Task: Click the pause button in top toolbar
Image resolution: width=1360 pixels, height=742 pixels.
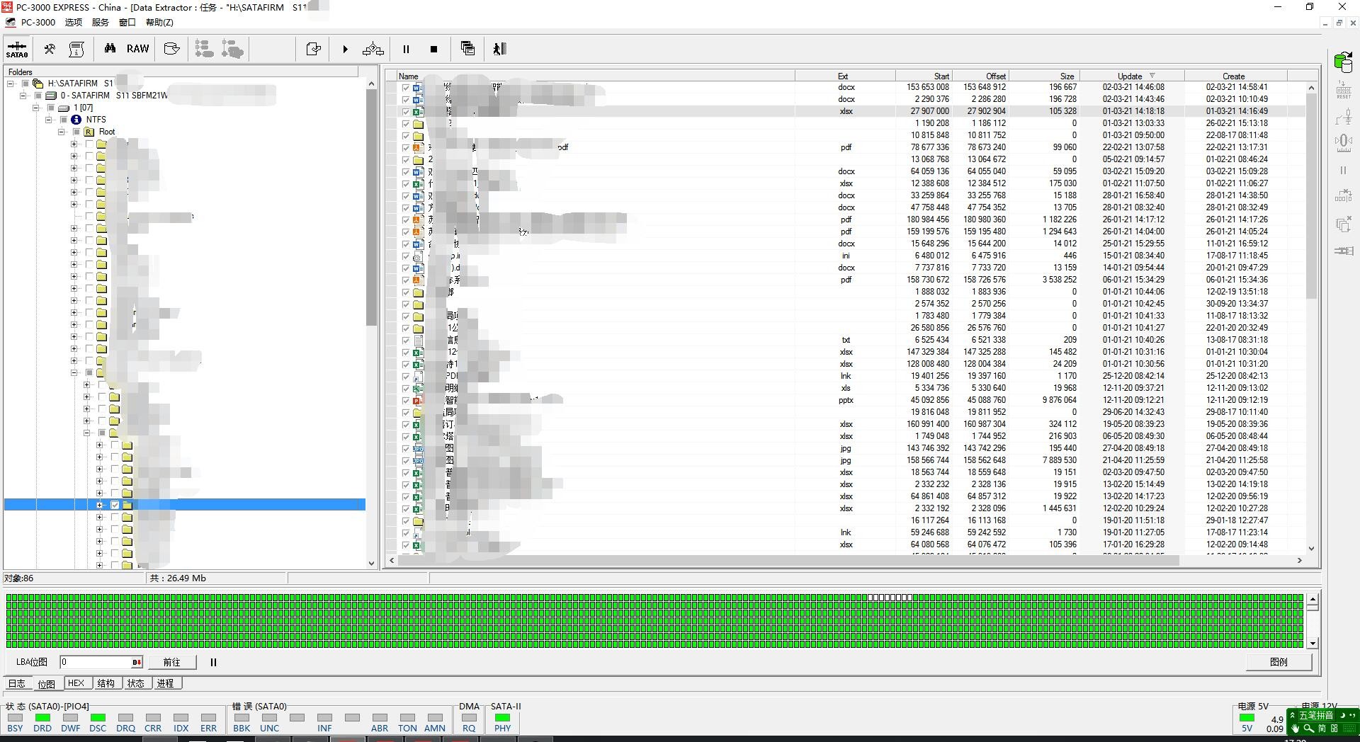Action: [x=406, y=50]
